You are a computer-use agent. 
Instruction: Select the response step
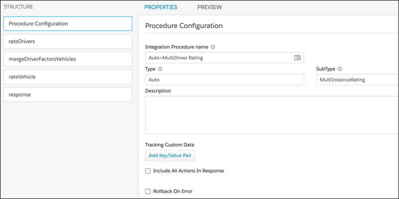pos(68,95)
